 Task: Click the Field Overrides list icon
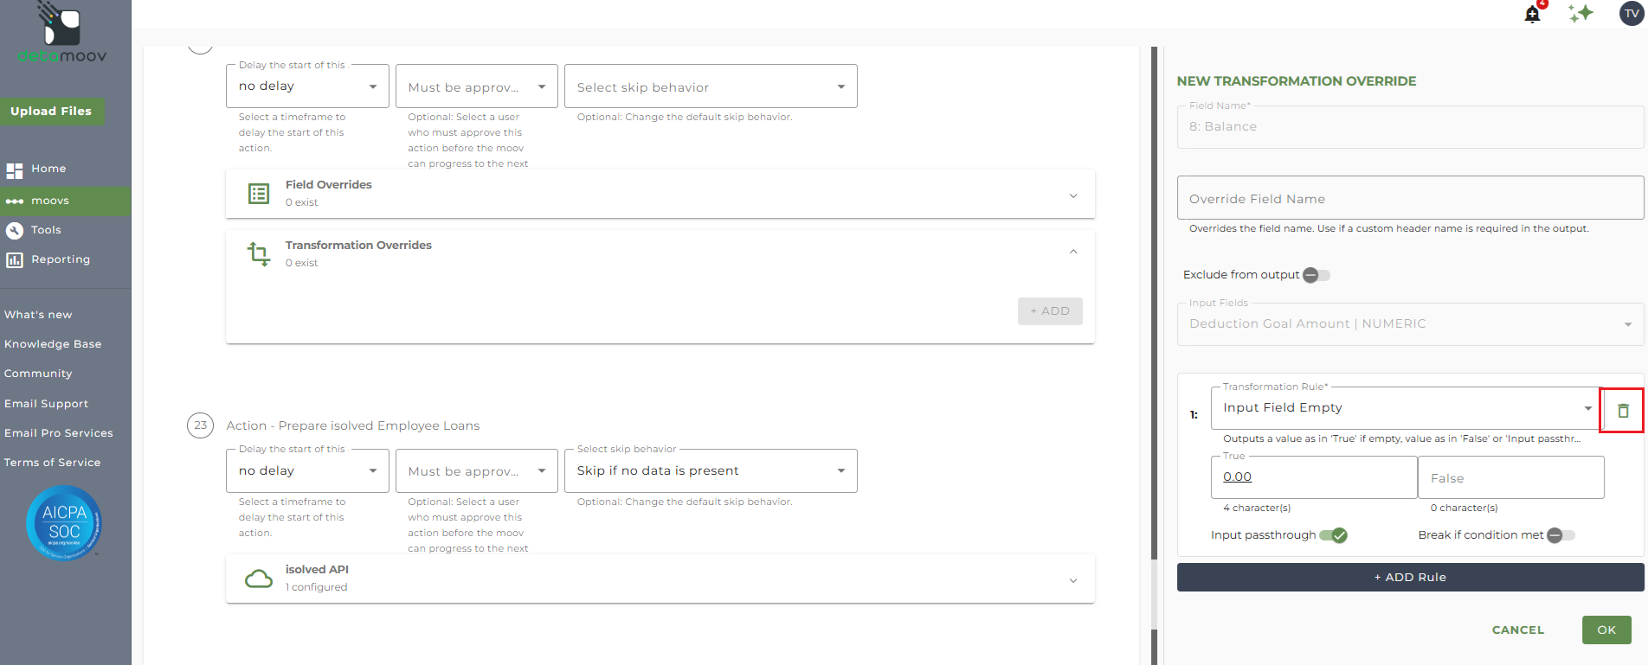[x=259, y=194]
